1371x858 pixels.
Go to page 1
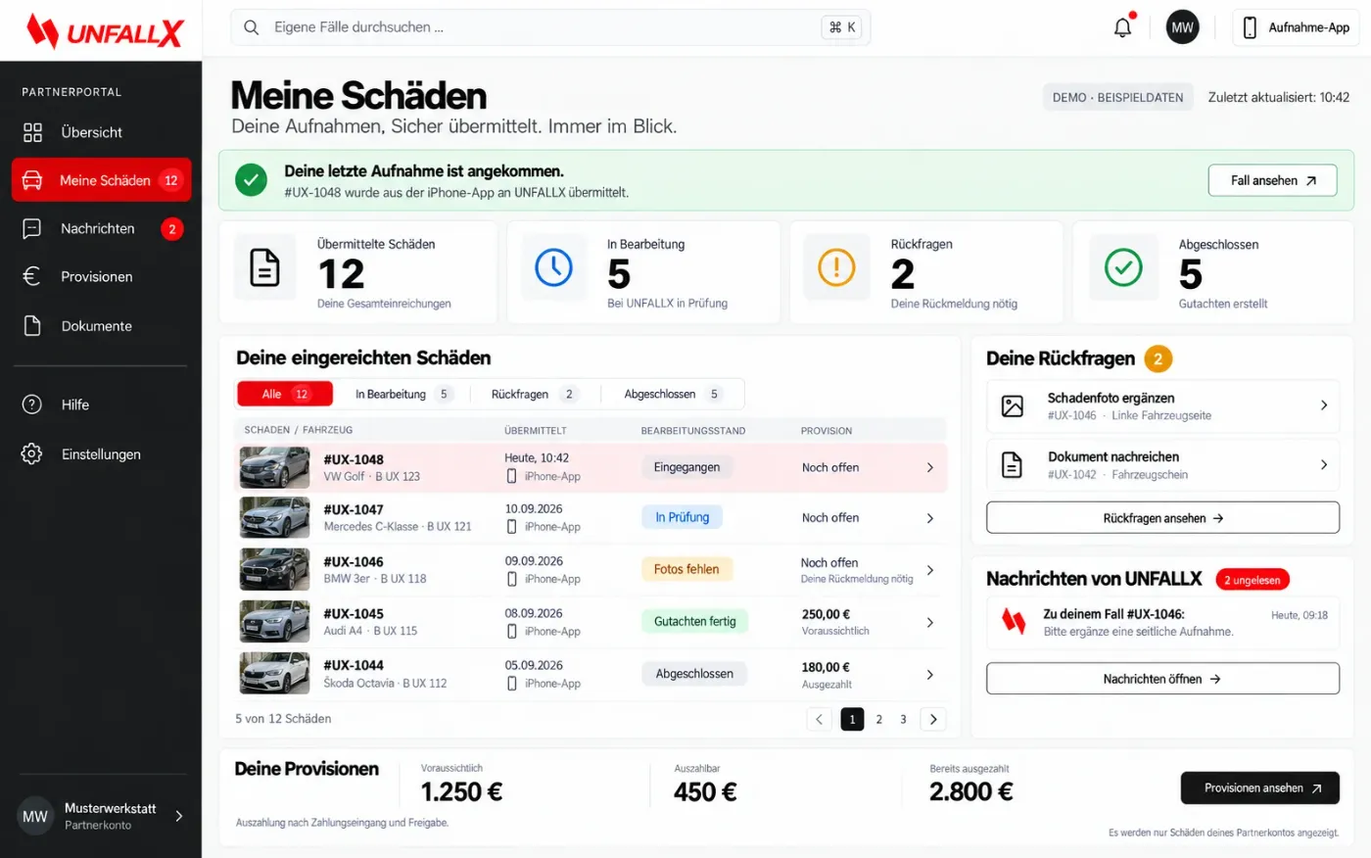point(852,719)
